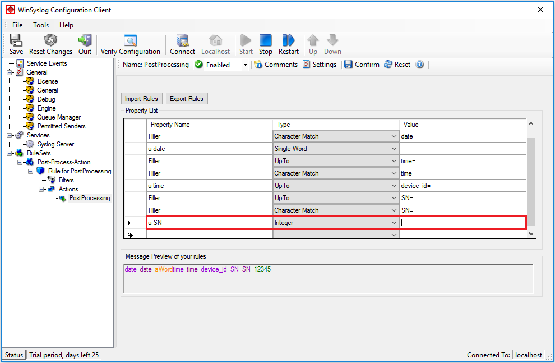Collapse the RuleSets tree node
The image size is (555, 363).
click(x=9, y=153)
